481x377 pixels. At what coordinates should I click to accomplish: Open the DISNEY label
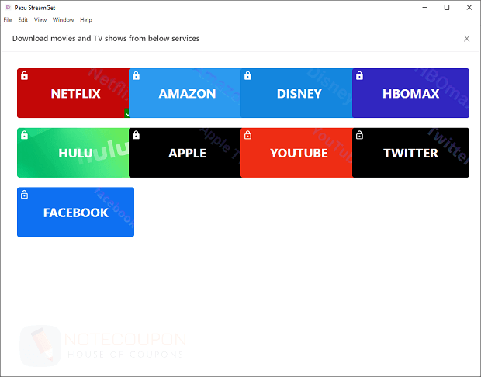click(299, 94)
